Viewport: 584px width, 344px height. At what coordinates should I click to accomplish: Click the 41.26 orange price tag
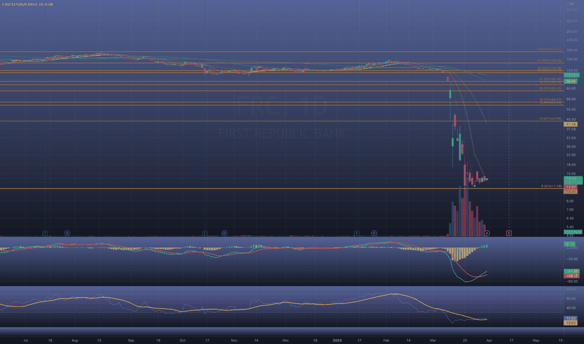571,124
